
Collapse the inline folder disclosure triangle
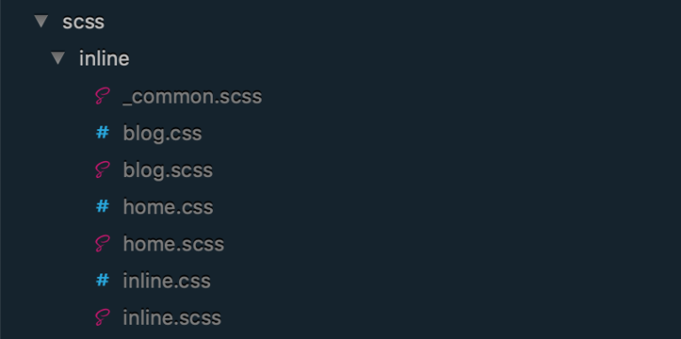(59, 58)
